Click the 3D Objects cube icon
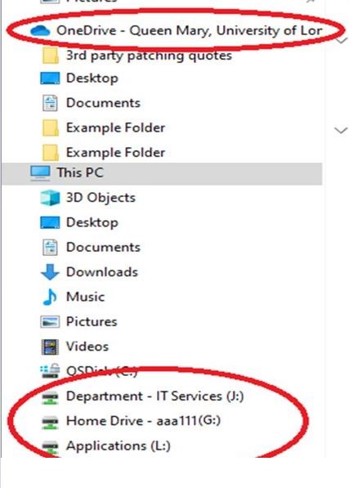 tap(50, 198)
